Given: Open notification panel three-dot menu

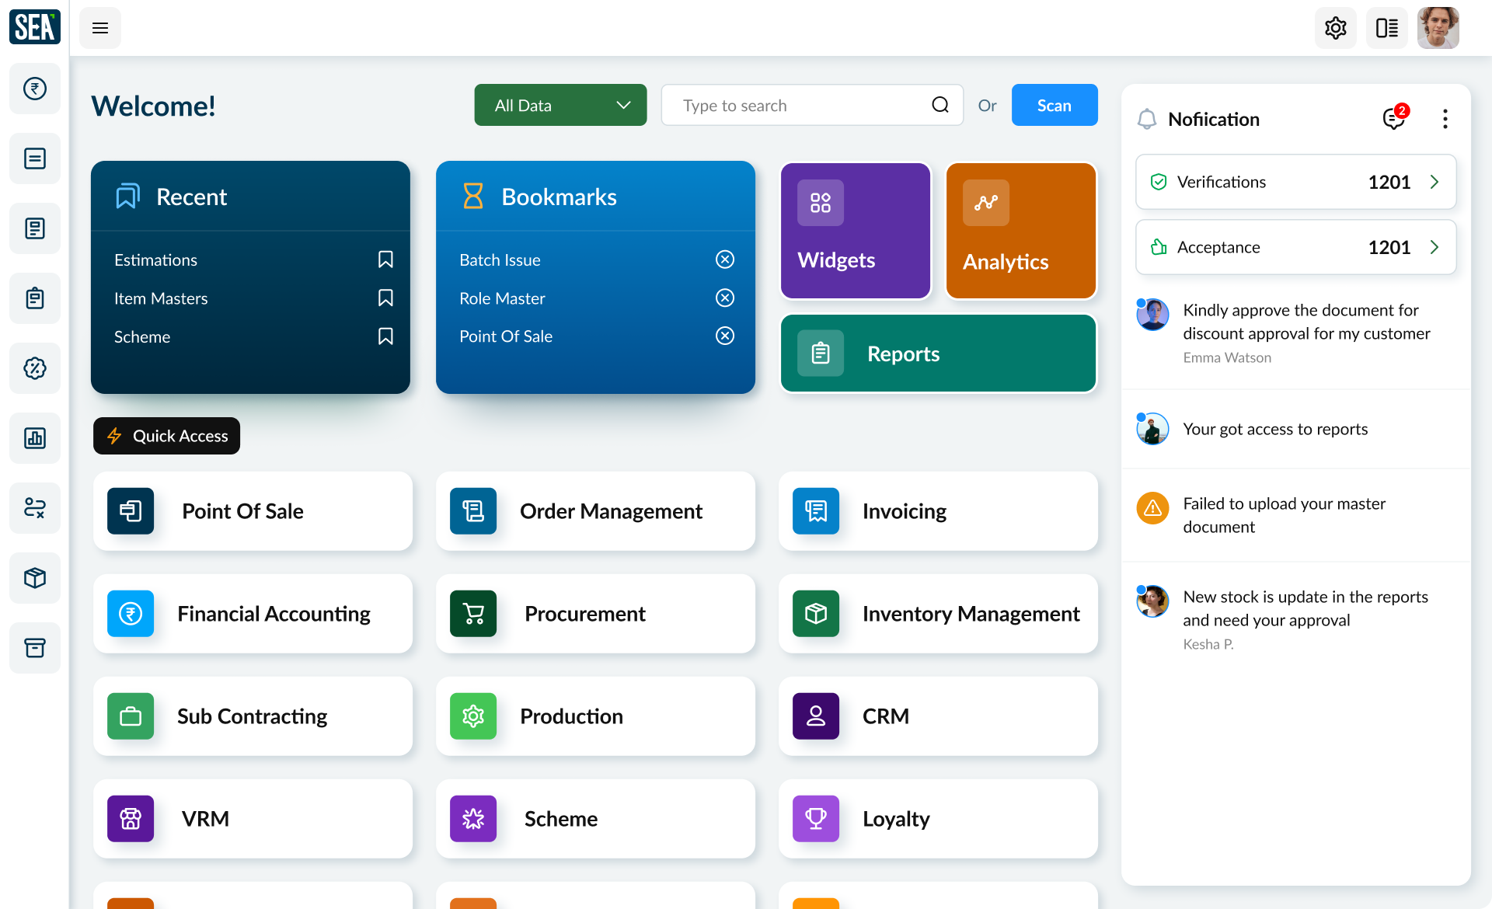Looking at the screenshot, I should click(x=1445, y=119).
